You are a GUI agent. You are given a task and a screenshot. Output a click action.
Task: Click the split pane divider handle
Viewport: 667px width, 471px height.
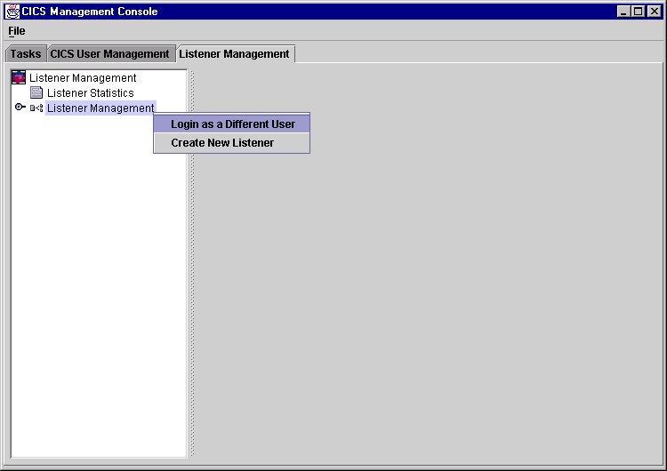[x=192, y=264]
